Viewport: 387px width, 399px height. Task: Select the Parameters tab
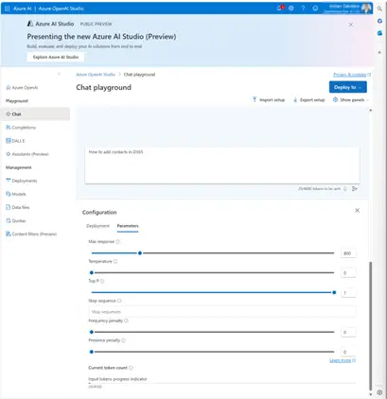[128, 226]
